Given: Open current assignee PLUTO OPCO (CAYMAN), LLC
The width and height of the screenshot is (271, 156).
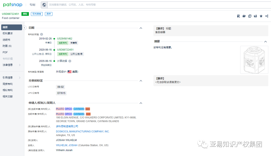Looking at the screenshot, I should click(x=73, y=114).
